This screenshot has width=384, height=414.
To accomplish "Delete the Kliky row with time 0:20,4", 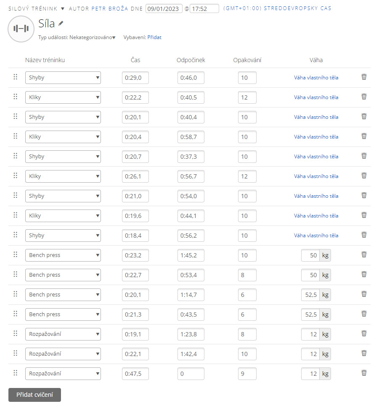I will (x=364, y=136).
